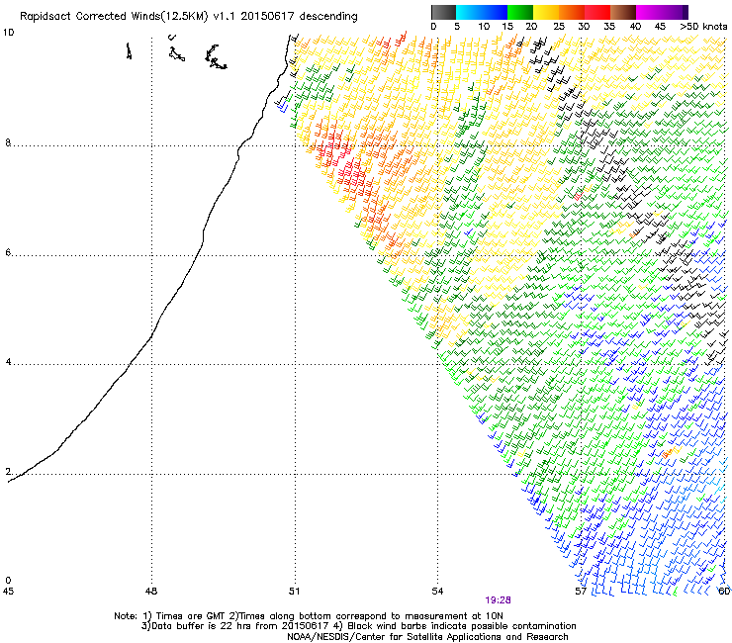The width and height of the screenshot is (732, 643).
Task: Click the '30' label under the color scale
Action: (x=584, y=27)
